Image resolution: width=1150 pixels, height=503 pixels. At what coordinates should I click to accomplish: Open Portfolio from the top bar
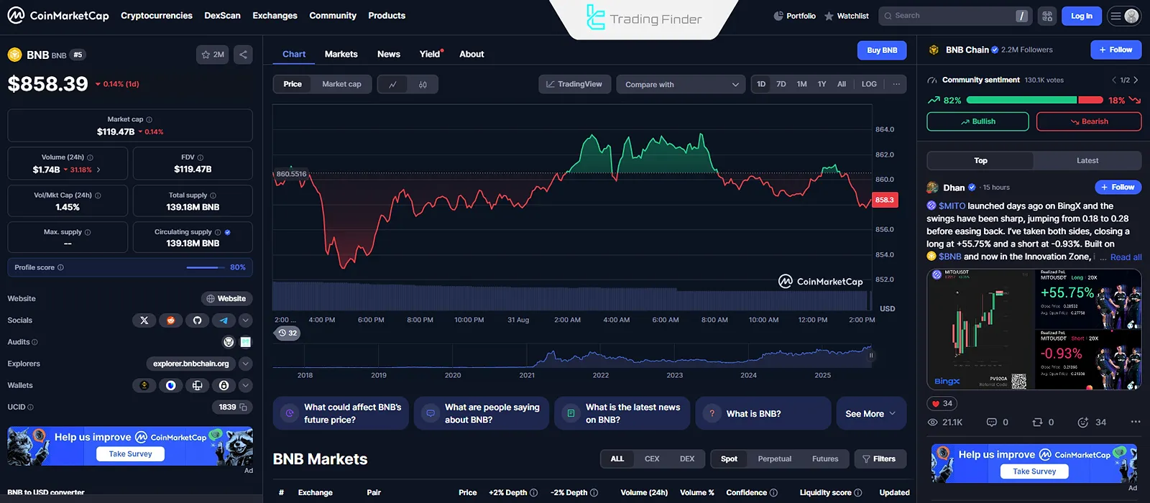(794, 16)
